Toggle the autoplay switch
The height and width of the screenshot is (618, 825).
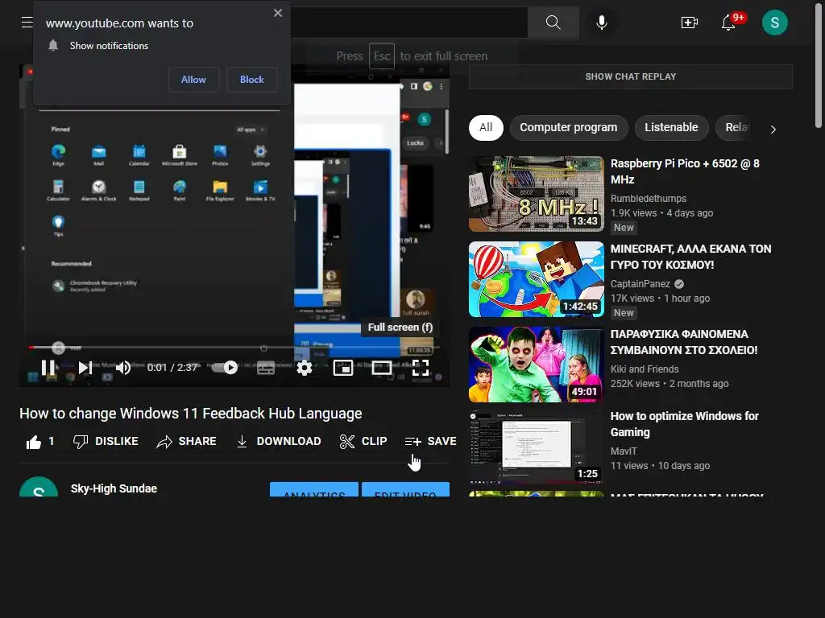[225, 367]
